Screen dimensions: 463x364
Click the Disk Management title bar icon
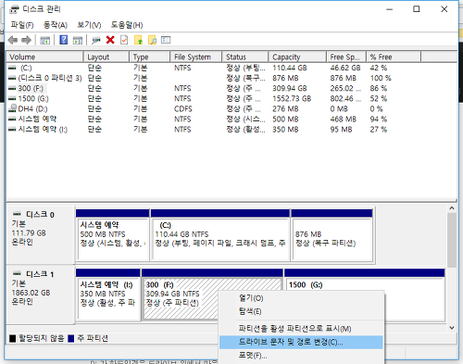coord(14,9)
